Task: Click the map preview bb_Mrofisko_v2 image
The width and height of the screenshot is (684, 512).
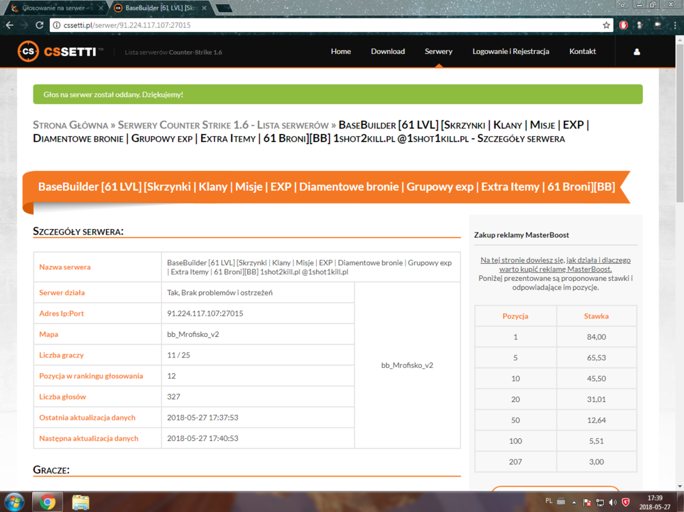Action: (x=407, y=365)
